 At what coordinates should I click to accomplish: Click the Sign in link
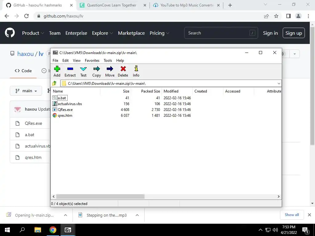pos(270,33)
